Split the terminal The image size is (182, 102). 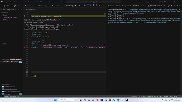click(169, 6)
